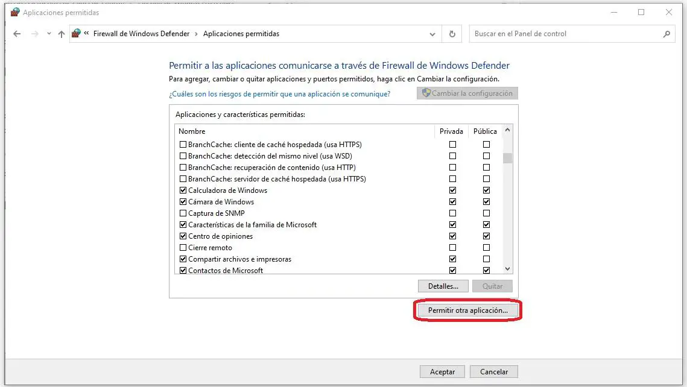Toggle BranchCache servidor de caché hospedada checkbox
Image resolution: width=687 pixels, height=387 pixels.
pos(183,178)
